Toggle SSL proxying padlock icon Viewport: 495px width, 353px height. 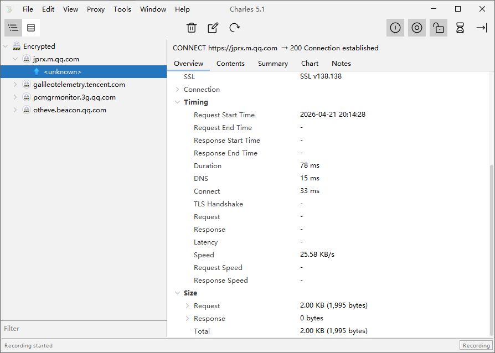(x=439, y=28)
